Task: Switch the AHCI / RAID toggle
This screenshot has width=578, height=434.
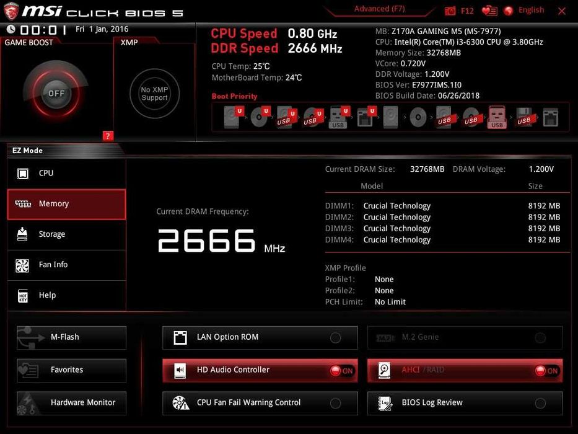Action: (x=465, y=370)
